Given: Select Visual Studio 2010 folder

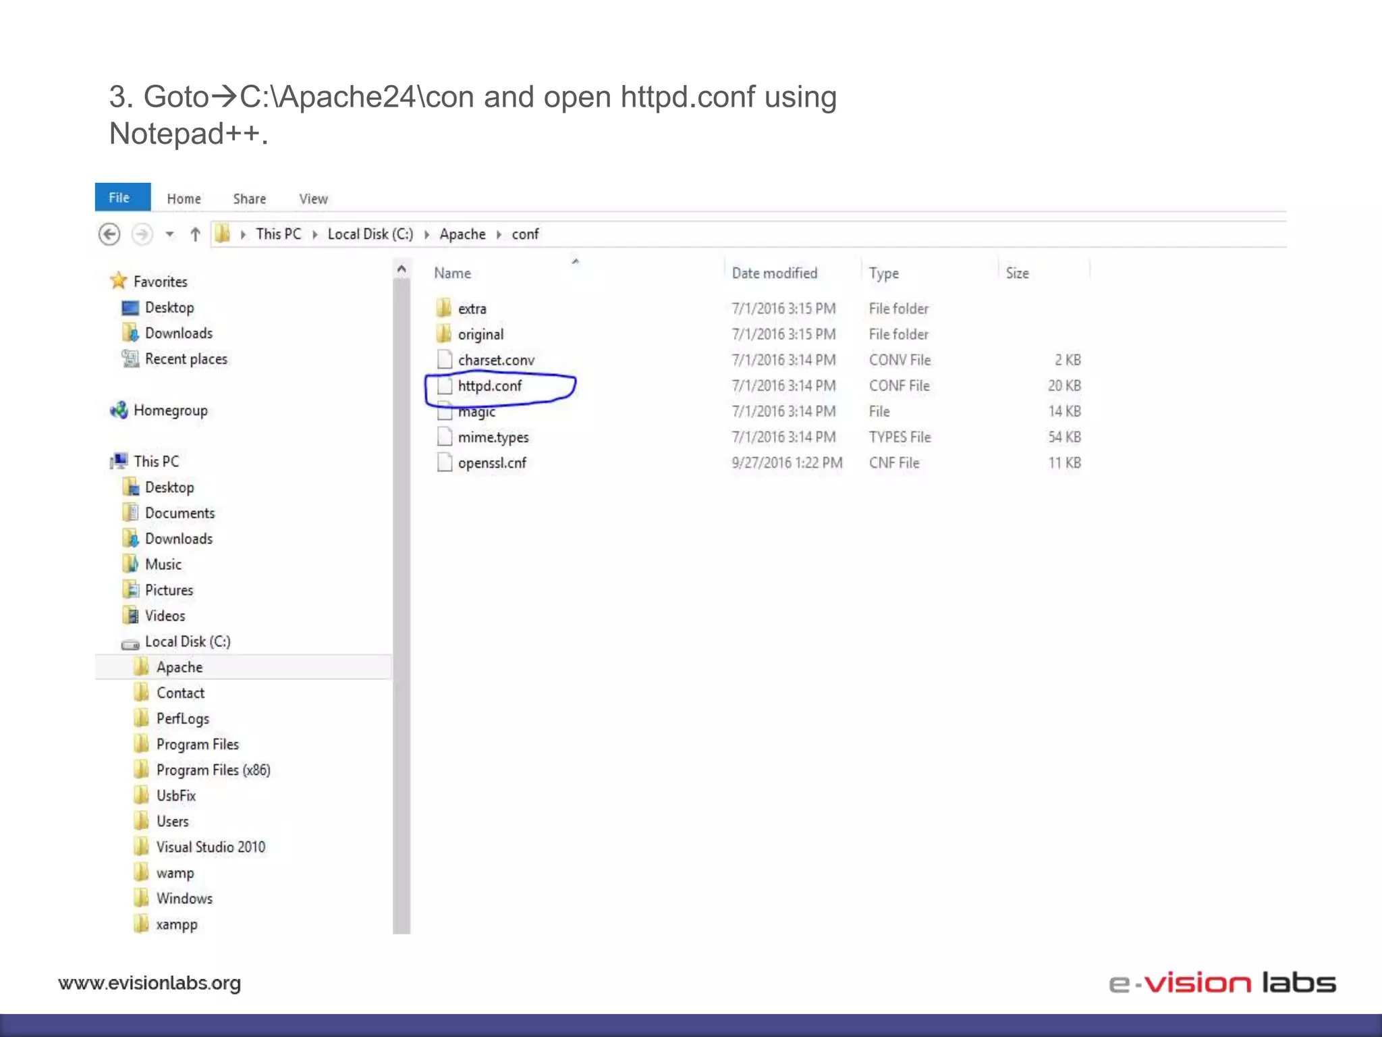Looking at the screenshot, I should click(x=211, y=847).
